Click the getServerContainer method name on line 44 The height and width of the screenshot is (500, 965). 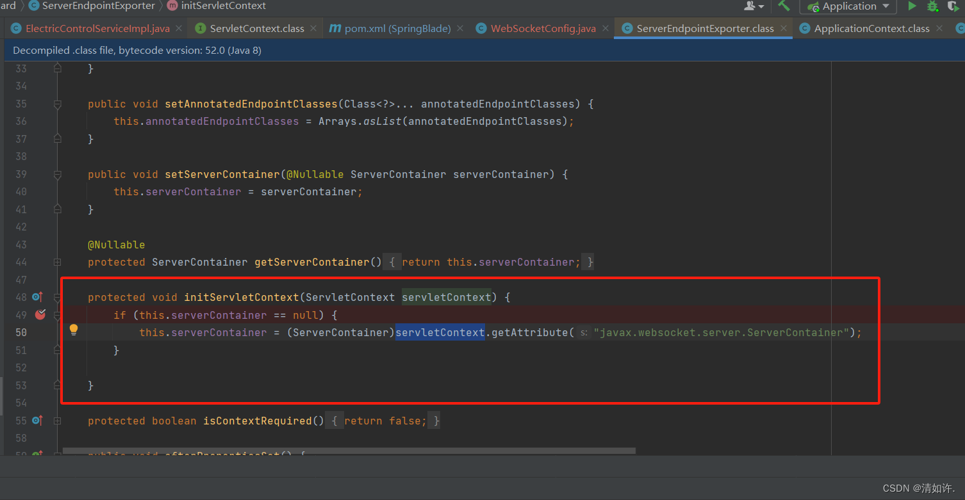tap(312, 262)
